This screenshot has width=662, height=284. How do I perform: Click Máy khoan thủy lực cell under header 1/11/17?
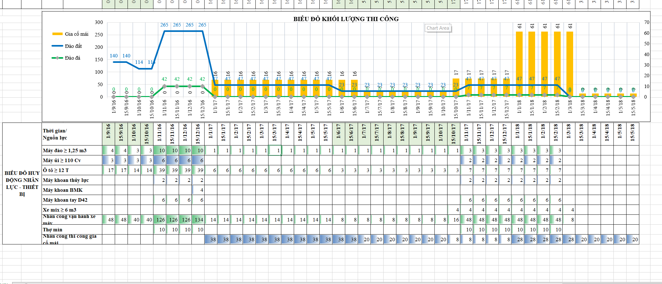pos(467,180)
